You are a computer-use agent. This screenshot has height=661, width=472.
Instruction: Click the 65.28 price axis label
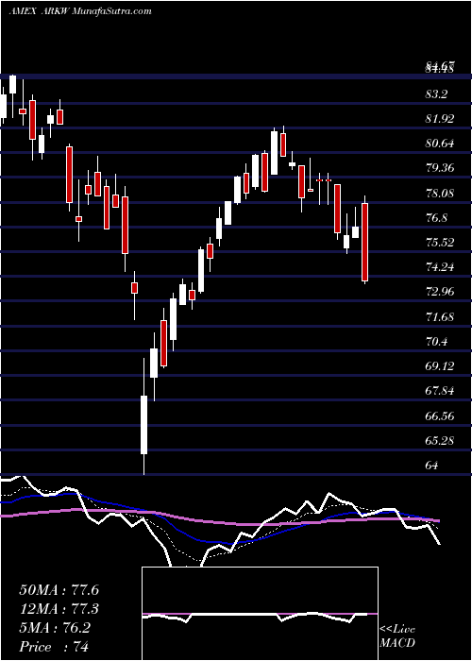441,441
